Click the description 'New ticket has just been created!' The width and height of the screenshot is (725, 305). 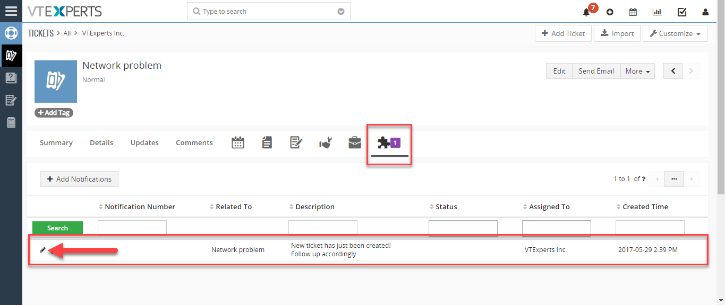click(341, 246)
